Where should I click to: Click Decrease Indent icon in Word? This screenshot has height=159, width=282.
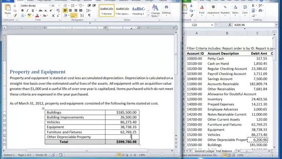(x=89, y=6)
